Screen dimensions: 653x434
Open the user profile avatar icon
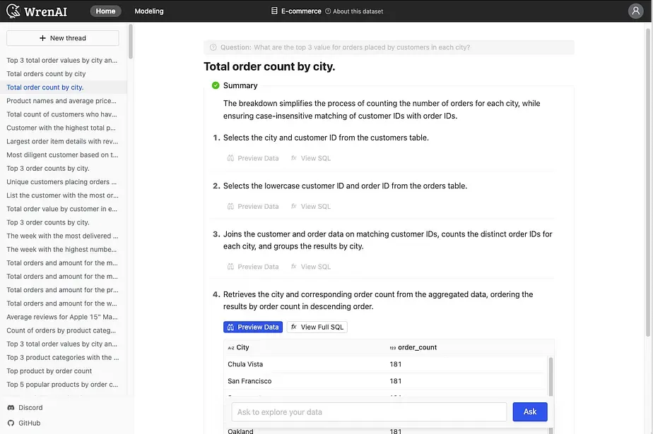(635, 11)
